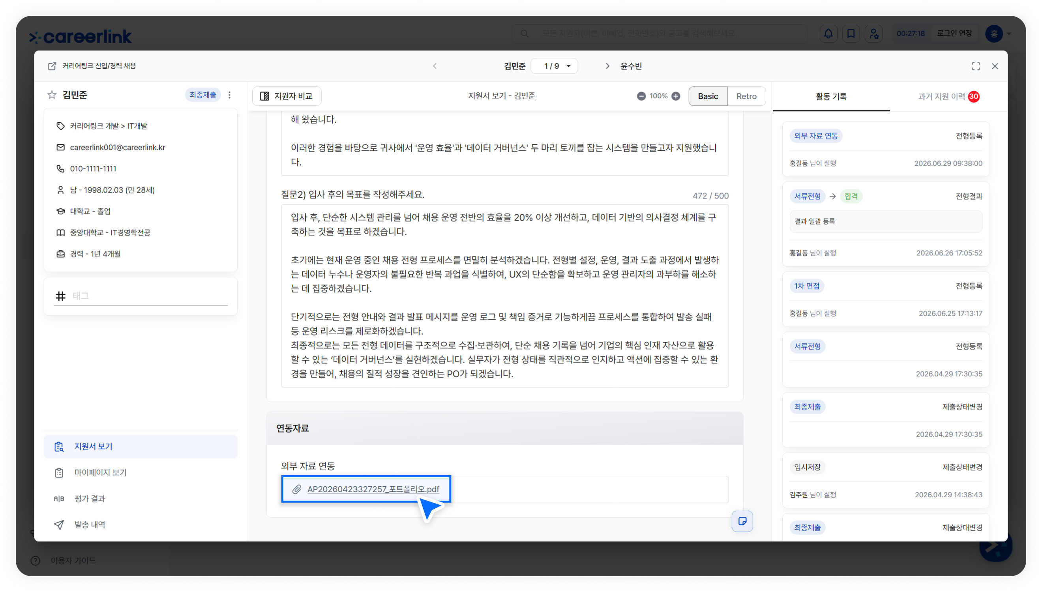Click the previous applicant arrow
This screenshot has width=1042, height=592.
(x=435, y=66)
